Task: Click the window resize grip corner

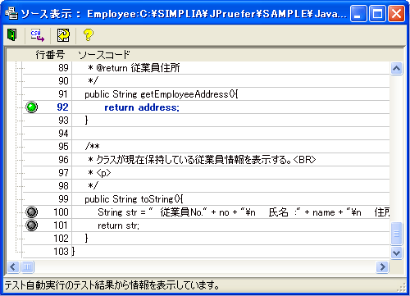Action: (401, 287)
